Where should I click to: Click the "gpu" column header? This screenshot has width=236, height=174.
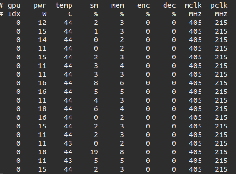pyautogui.click(x=14, y=6)
